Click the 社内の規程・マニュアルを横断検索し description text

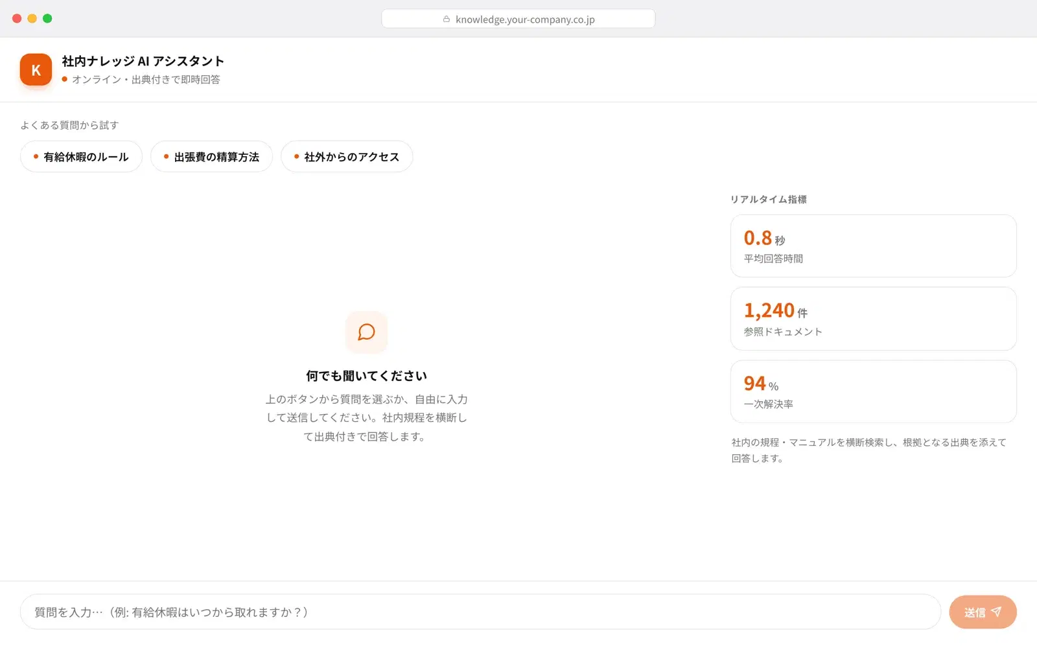[x=868, y=450]
